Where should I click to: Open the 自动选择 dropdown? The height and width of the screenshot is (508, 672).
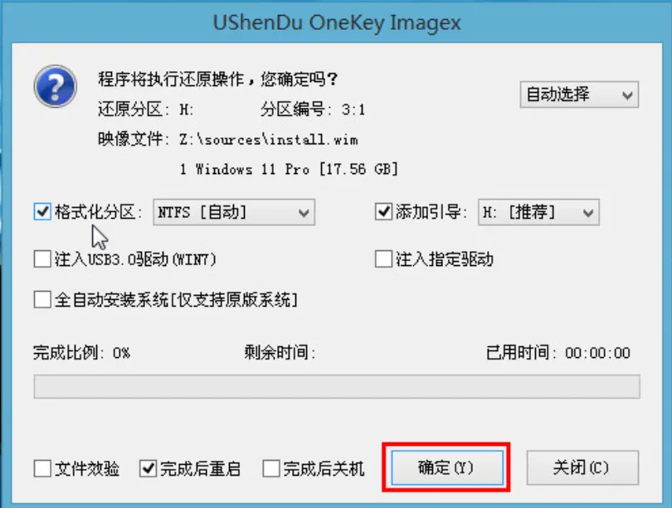[x=579, y=94]
